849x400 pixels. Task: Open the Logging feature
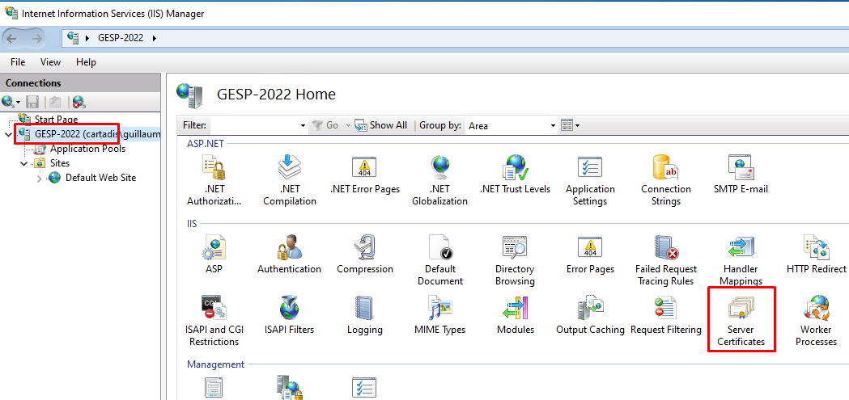365,315
